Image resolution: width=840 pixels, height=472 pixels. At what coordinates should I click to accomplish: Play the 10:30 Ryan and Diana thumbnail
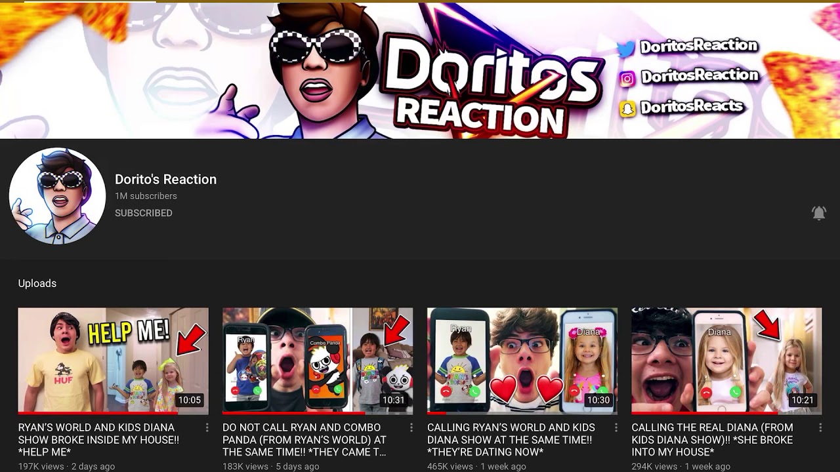522,361
